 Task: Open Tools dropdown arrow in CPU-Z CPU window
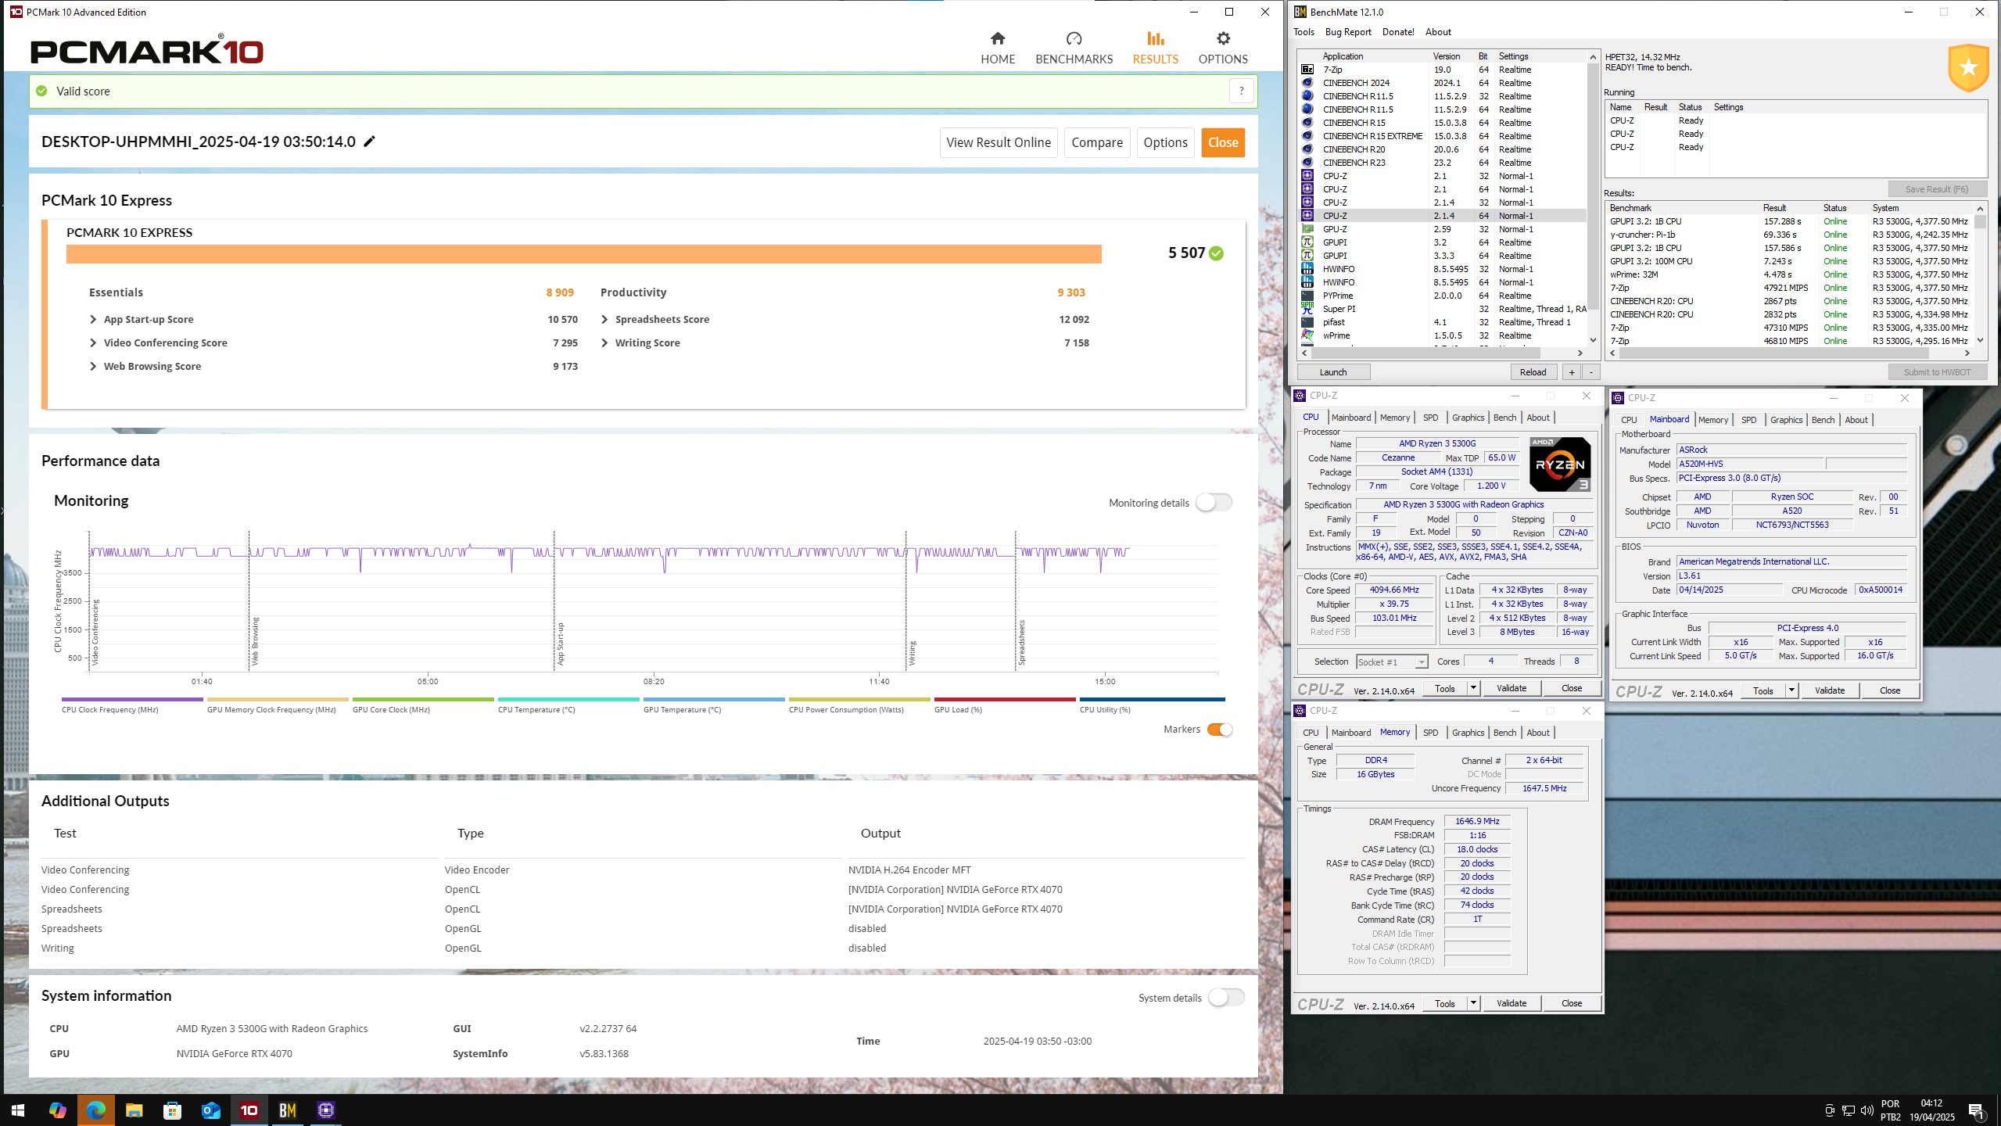point(1473,688)
